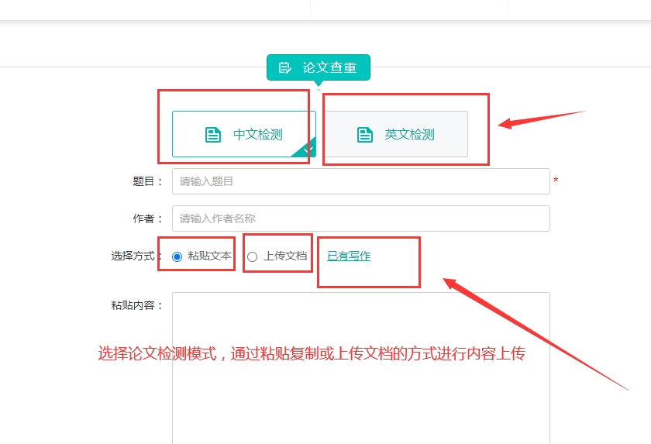Image resolution: width=651 pixels, height=444 pixels.
Task: Click the 论文查重 heading text
Action: pos(329,67)
